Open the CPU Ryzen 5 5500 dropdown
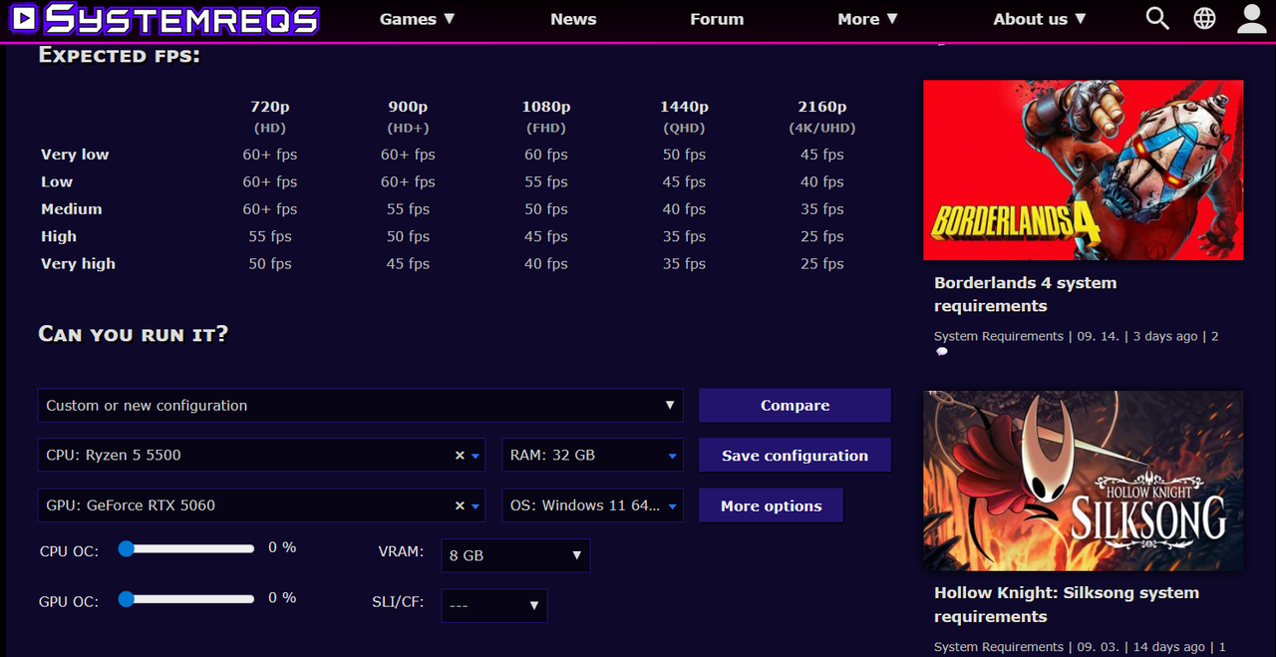This screenshot has height=657, width=1276. [261, 455]
